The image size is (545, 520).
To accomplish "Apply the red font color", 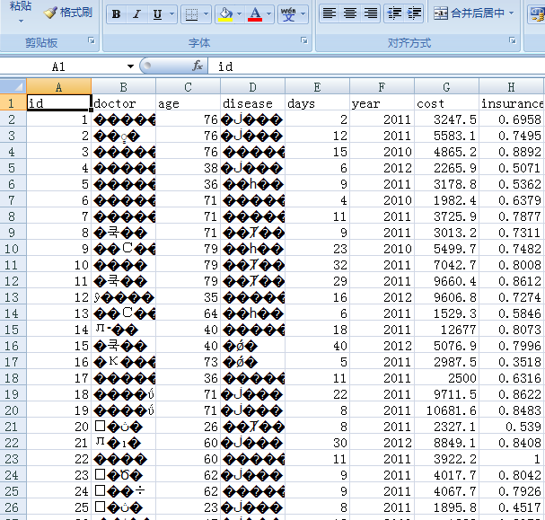I will (255, 14).
